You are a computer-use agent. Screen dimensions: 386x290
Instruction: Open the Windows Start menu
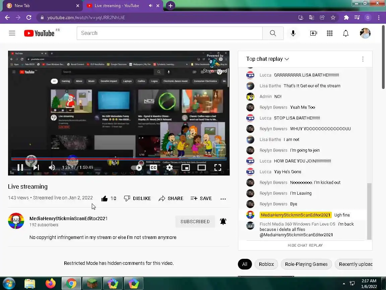[9, 283]
